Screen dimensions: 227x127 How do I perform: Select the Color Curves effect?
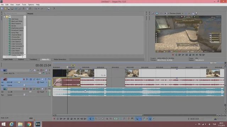click(16, 48)
